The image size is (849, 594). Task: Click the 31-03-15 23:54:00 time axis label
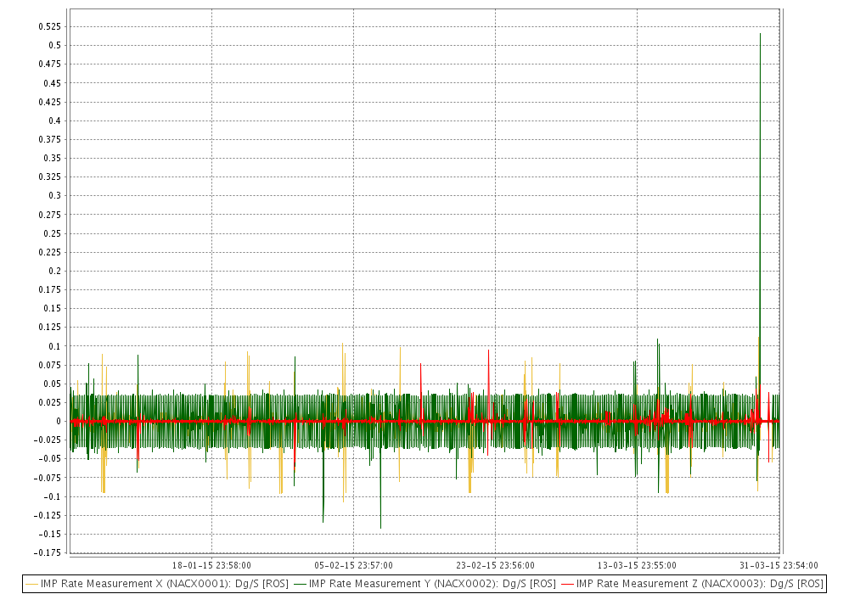point(779,565)
